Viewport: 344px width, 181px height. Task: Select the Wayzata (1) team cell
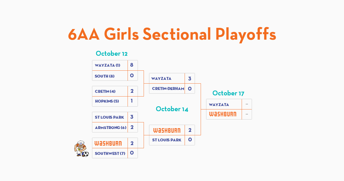[110, 65]
